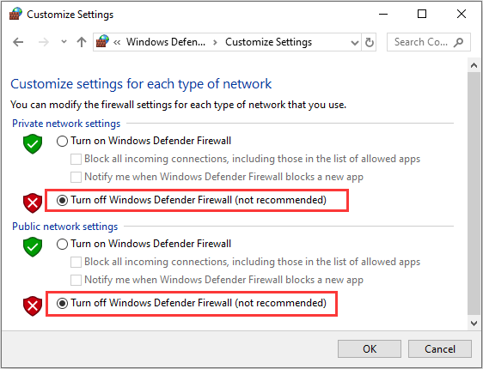Select Turn off Firewall for Public network
The height and width of the screenshot is (369, 483).
point(62,304)
